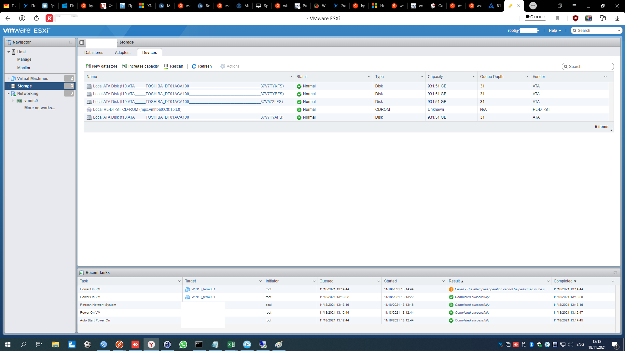Refresh the devices list

point(201,66)
